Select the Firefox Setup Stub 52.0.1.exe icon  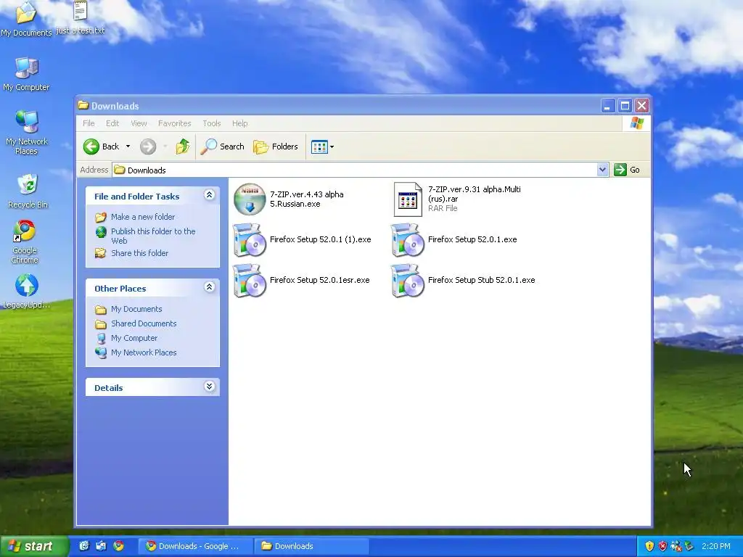[408, 281]
